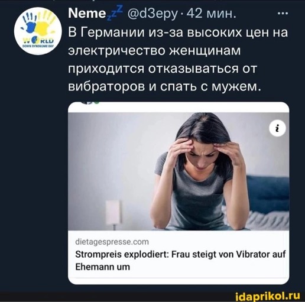Open the Neme profile name
Image resolution: width=305 pixels, height=302 pixels.
click(x=87, y=14)
